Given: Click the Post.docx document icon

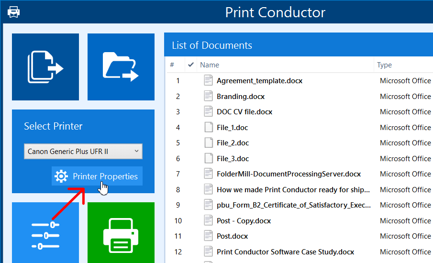Looking at the screenshot, I should pyautogui.click(x=208, y=236).
